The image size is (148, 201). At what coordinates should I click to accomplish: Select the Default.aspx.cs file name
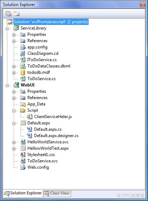click(48, 129)
